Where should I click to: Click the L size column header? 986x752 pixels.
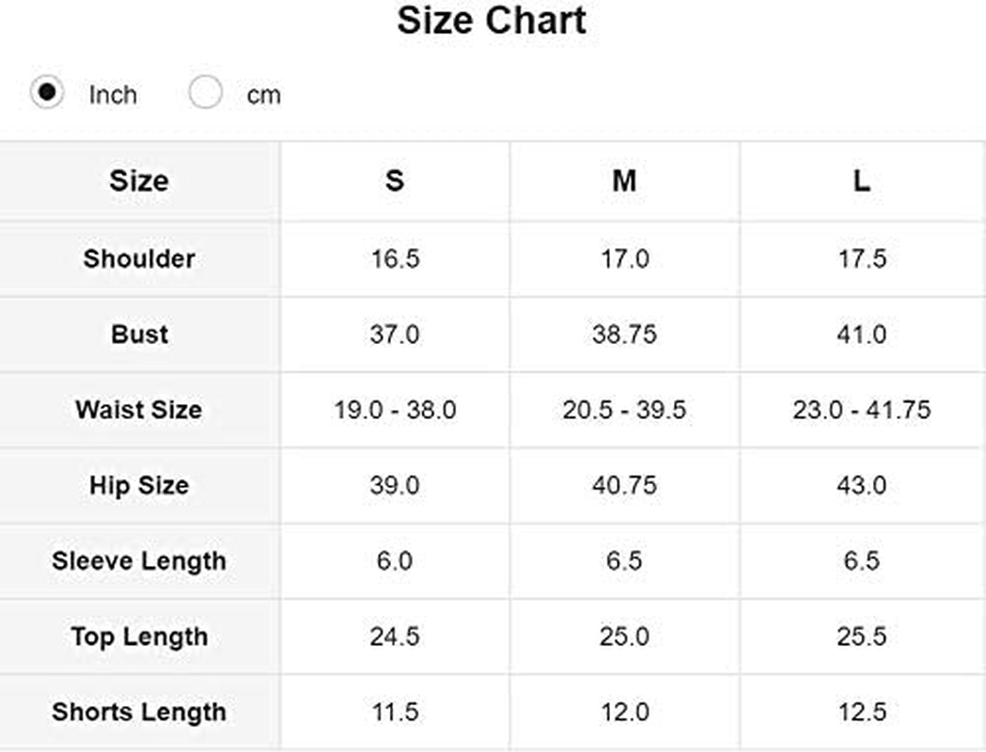[x=862, y=181]
